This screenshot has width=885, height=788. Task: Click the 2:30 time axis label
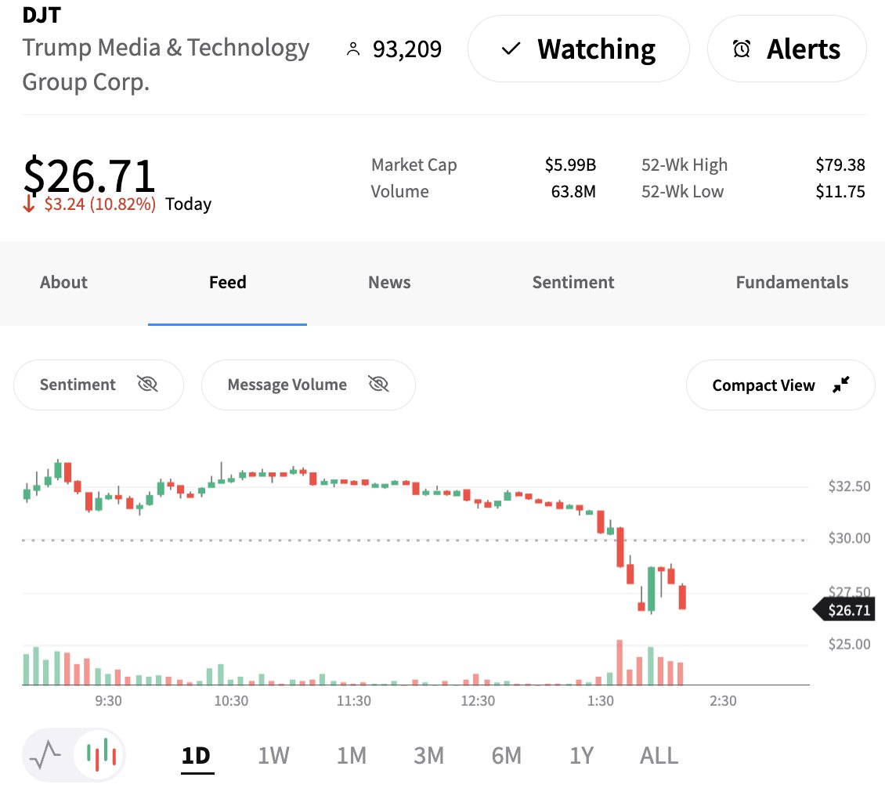click(x=723, y=701)
